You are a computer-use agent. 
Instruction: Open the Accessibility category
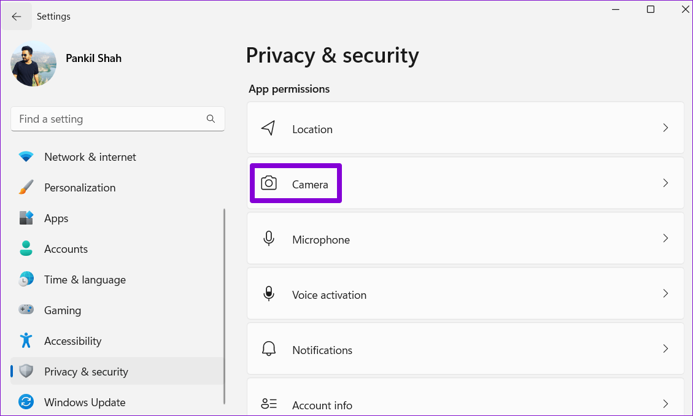(x=72, y=341)
